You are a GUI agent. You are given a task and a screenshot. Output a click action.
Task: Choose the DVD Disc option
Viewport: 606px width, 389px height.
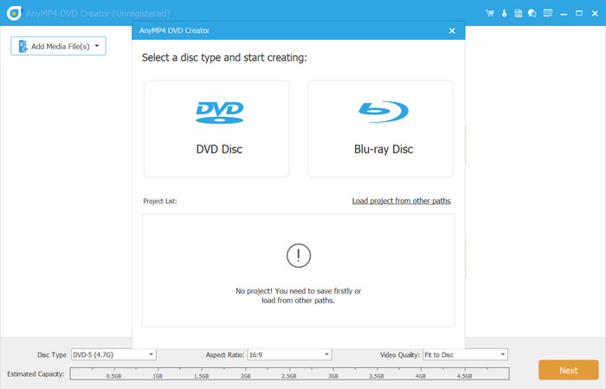click(x=216, y=129)
